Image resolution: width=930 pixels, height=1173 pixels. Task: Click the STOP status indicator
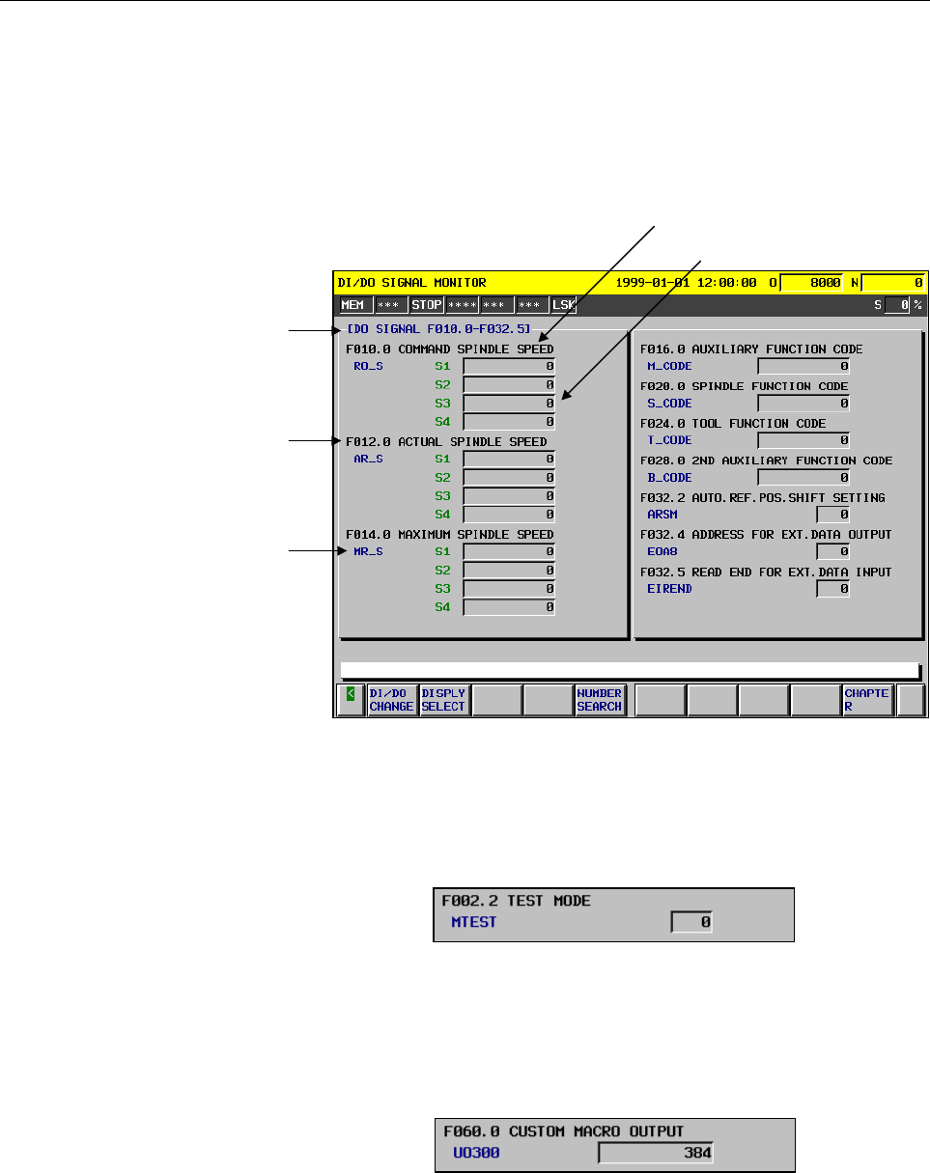point(426,305)
